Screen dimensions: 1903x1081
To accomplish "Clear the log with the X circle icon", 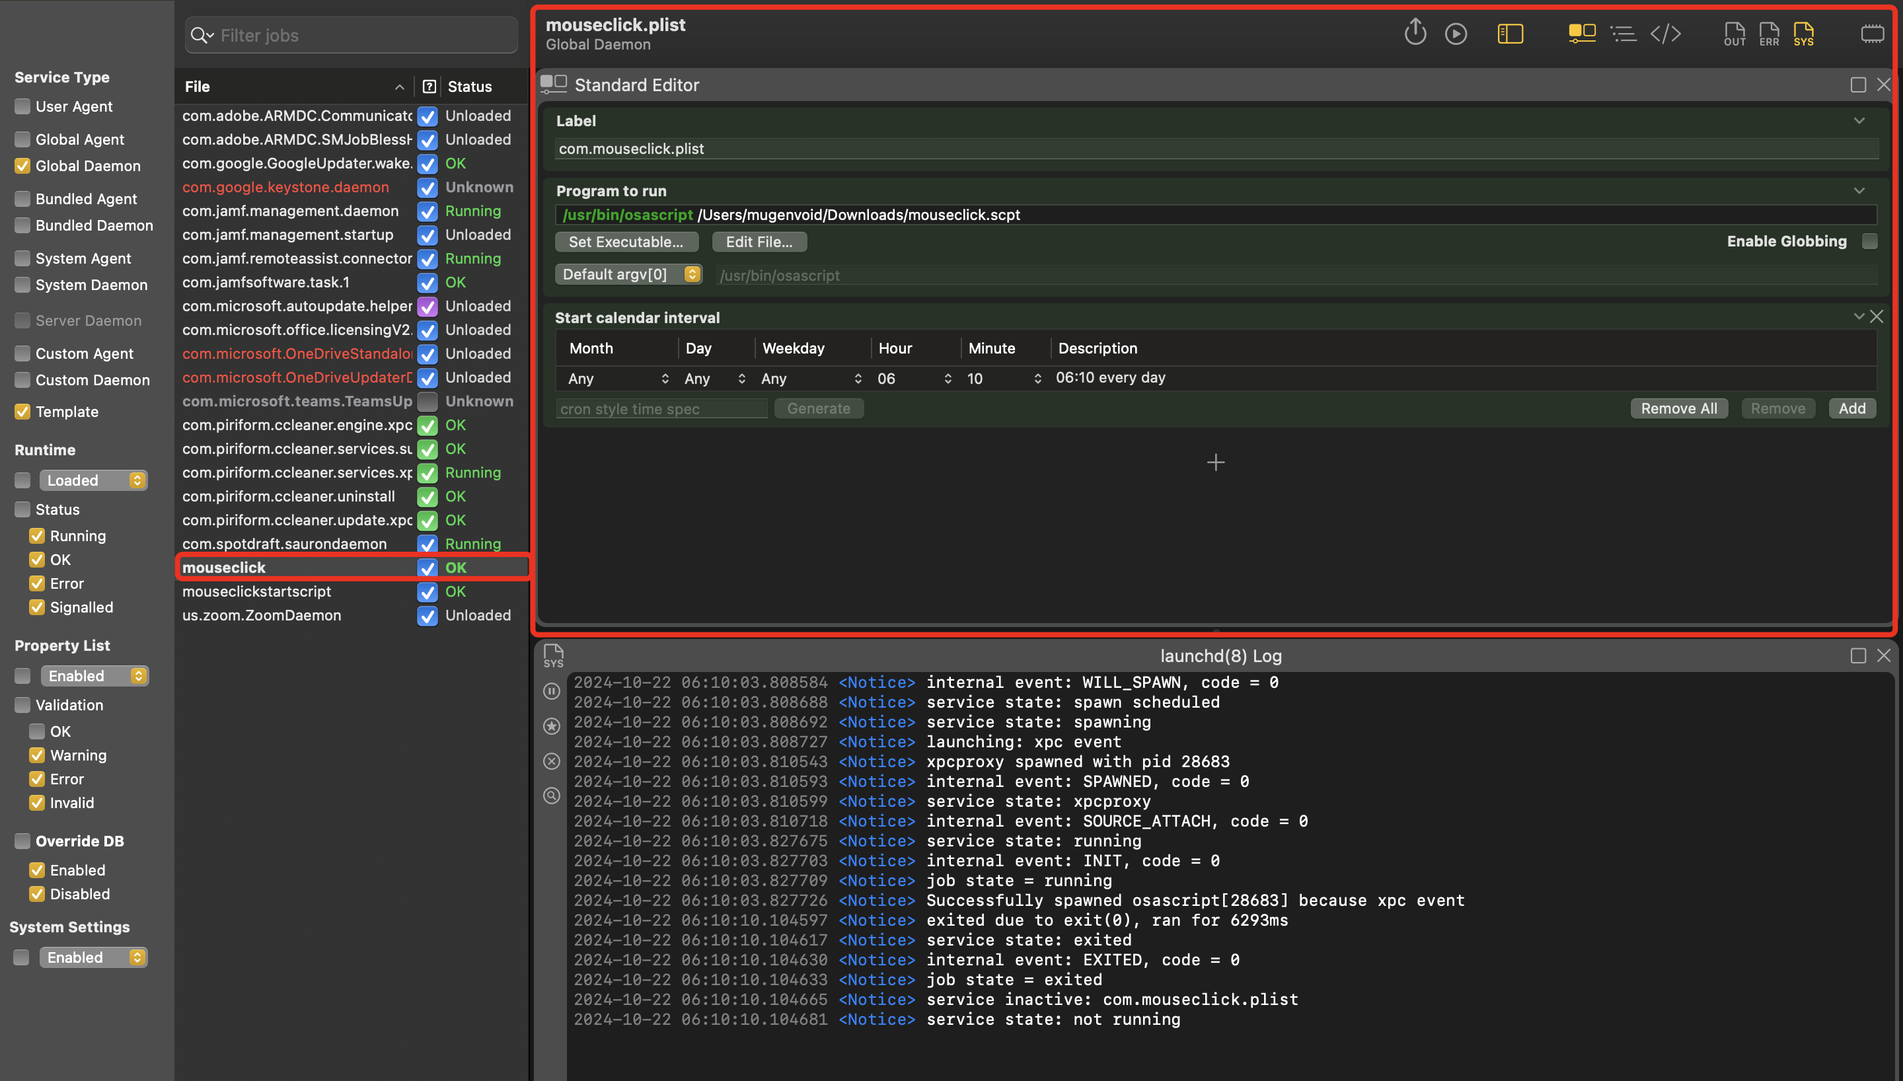I will pos(552,761).
